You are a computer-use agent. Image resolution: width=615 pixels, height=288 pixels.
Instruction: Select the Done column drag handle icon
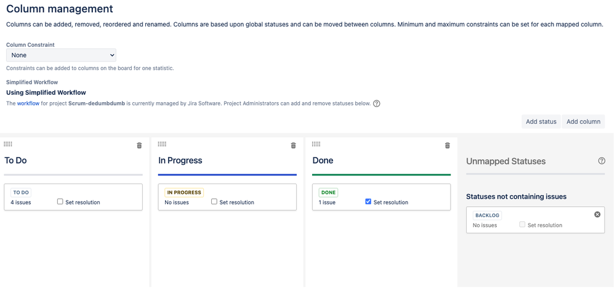(x=316, y=144)
